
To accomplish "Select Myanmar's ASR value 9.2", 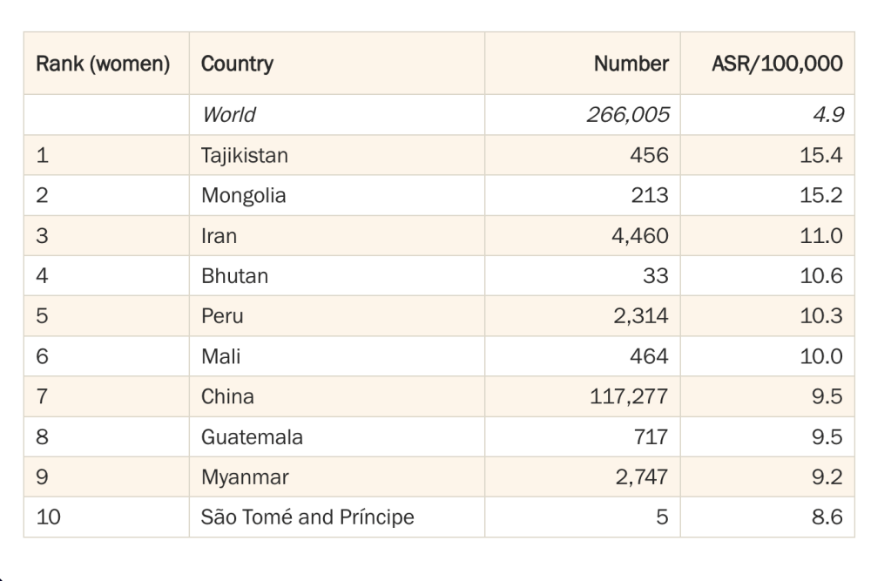I will tap(827, 476).
